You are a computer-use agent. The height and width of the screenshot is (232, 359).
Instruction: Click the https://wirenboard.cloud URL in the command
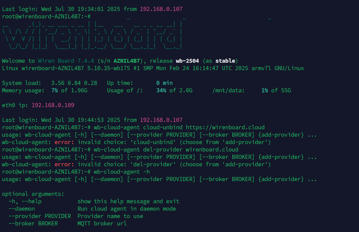pos(225,127)
